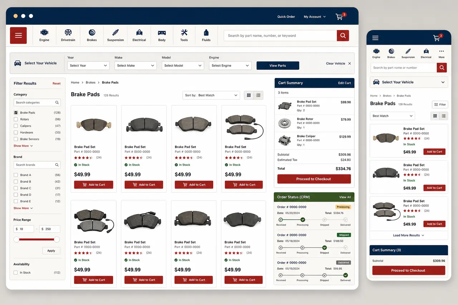The image size is (458, 305).
Task: Click magnifier icon in Search brands field
Action: [57, 165]
